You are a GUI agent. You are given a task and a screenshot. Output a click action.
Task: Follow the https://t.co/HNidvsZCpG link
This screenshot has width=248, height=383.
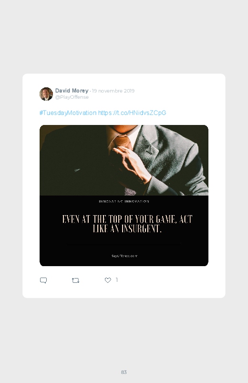coord(132,113)
